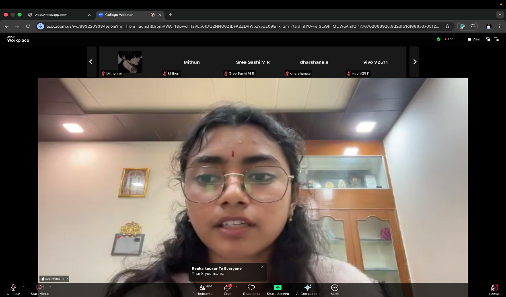Dismiss the Reeha kouser chat notification
Viewport: 506px width, 297px height.
click(262, 266)
